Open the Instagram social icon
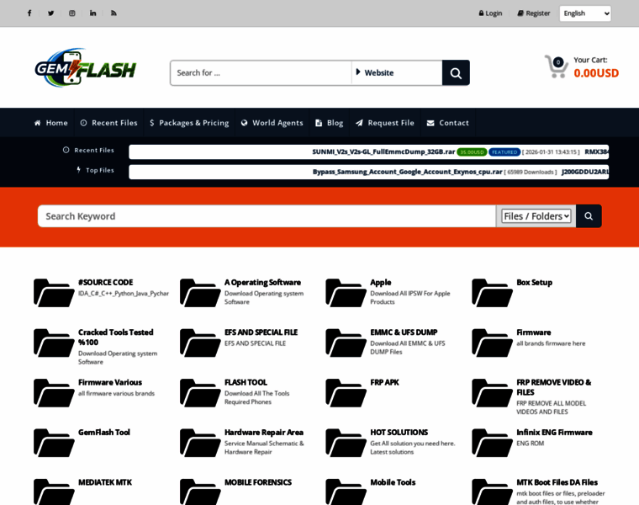Viewport: 639px width, 505px height. click(x=71, y=13)
